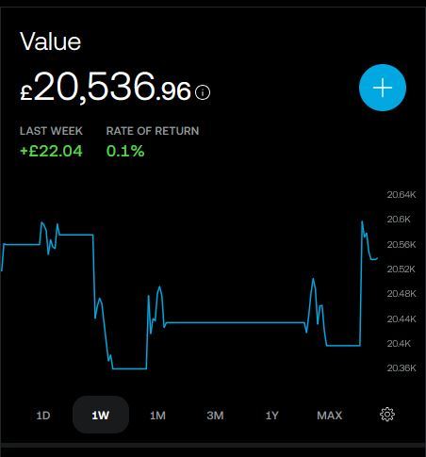
Task: Show the MAX chart range
Action: tap(330, 416)
